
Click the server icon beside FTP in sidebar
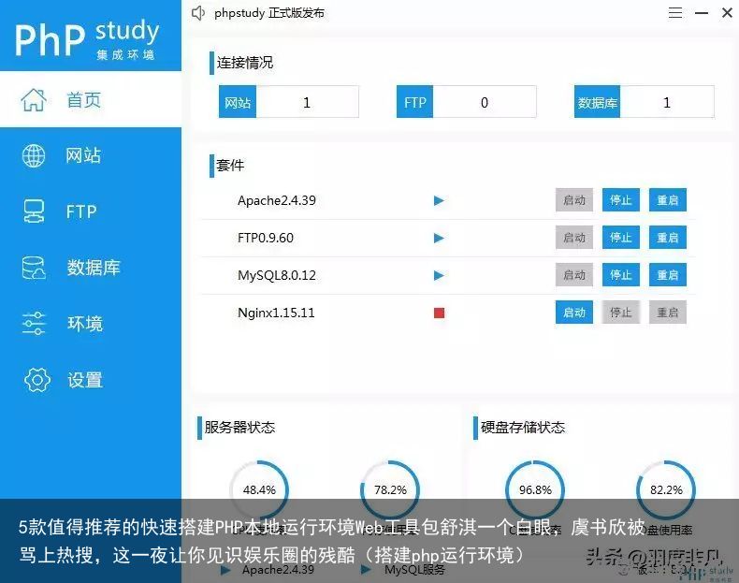click(x=34, y=211)
